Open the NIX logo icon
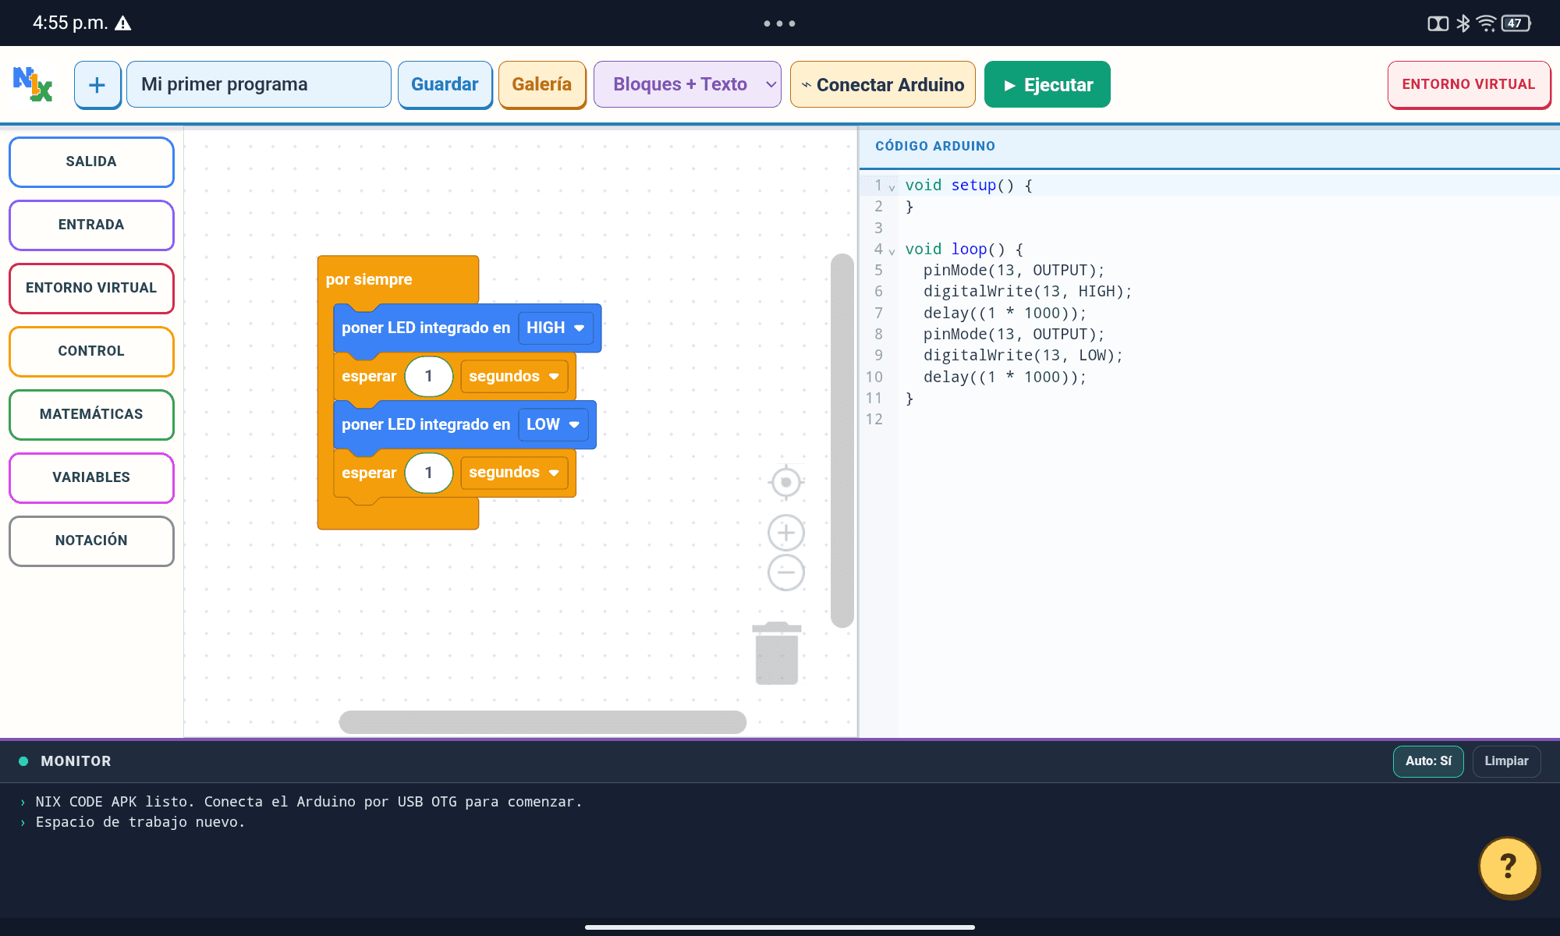Viewport: 1560px width, 936px height. coord(33,84)
